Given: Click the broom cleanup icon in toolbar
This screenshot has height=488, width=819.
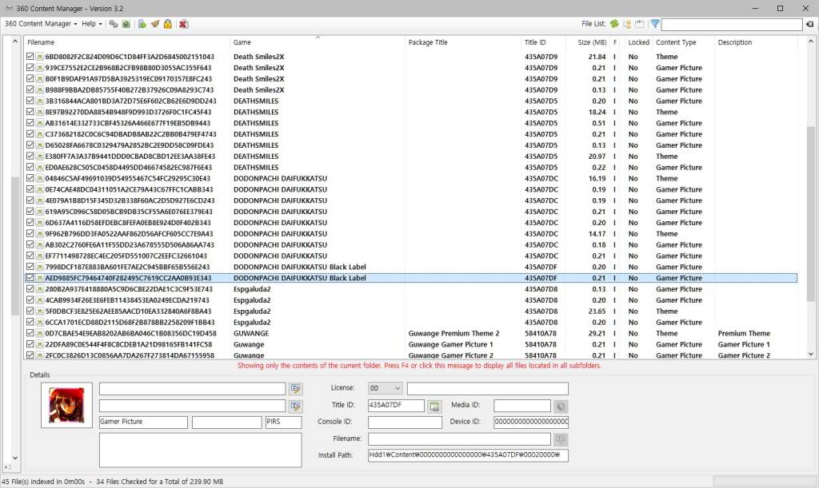Looking at the screenshot, I should [x=155, y=24].
